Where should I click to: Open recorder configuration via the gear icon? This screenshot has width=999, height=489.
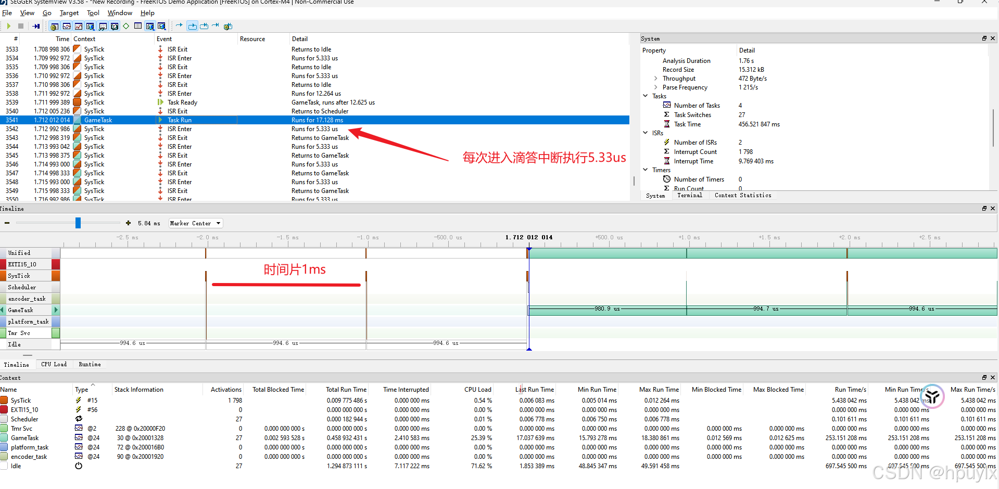[55, 26]
